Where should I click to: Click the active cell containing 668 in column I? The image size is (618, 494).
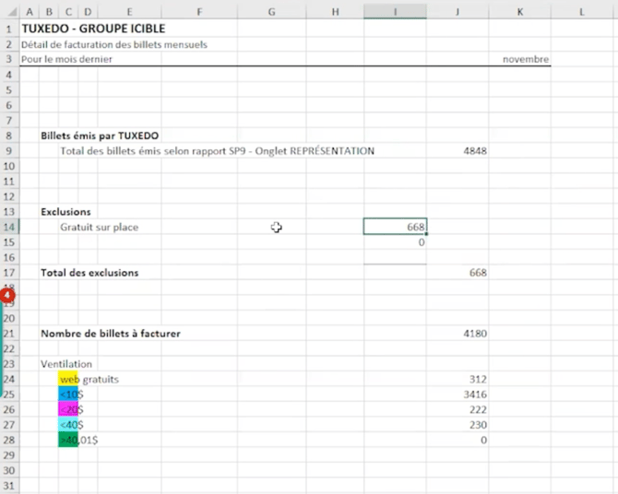tap(395, 227)
